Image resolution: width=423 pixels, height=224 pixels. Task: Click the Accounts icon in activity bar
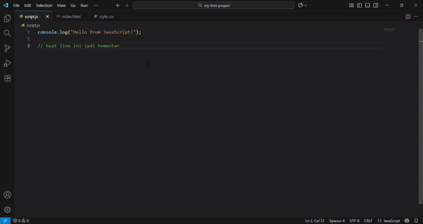[x=7, y=195]
